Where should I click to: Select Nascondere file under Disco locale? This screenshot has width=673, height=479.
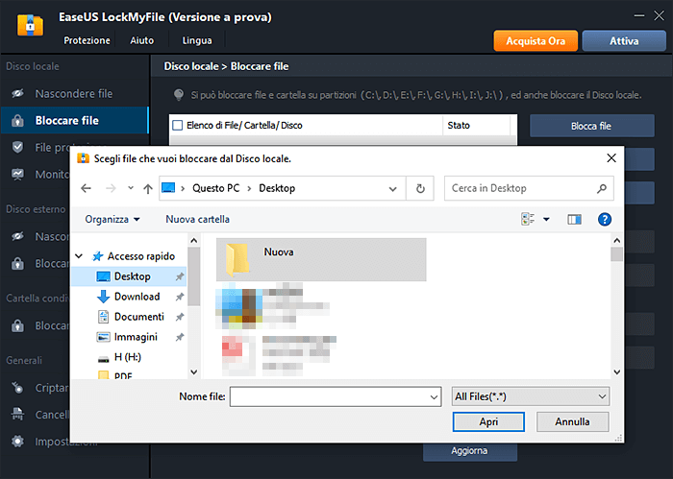pyautogui.click(x=74, y=93)
